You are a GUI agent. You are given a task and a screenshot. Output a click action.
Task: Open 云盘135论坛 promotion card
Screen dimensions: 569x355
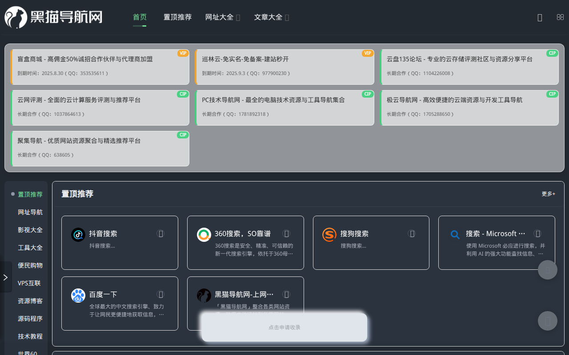point(469,67)
